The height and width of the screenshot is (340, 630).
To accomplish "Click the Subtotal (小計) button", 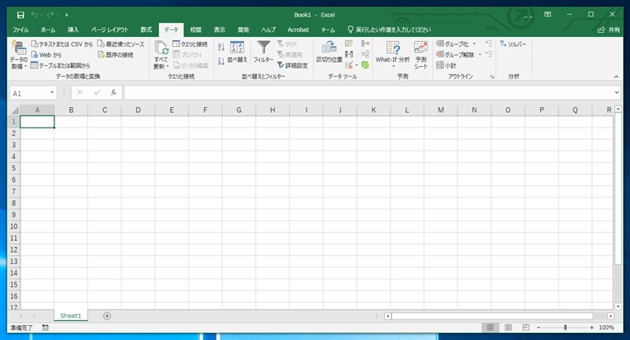I will [447, 65].
